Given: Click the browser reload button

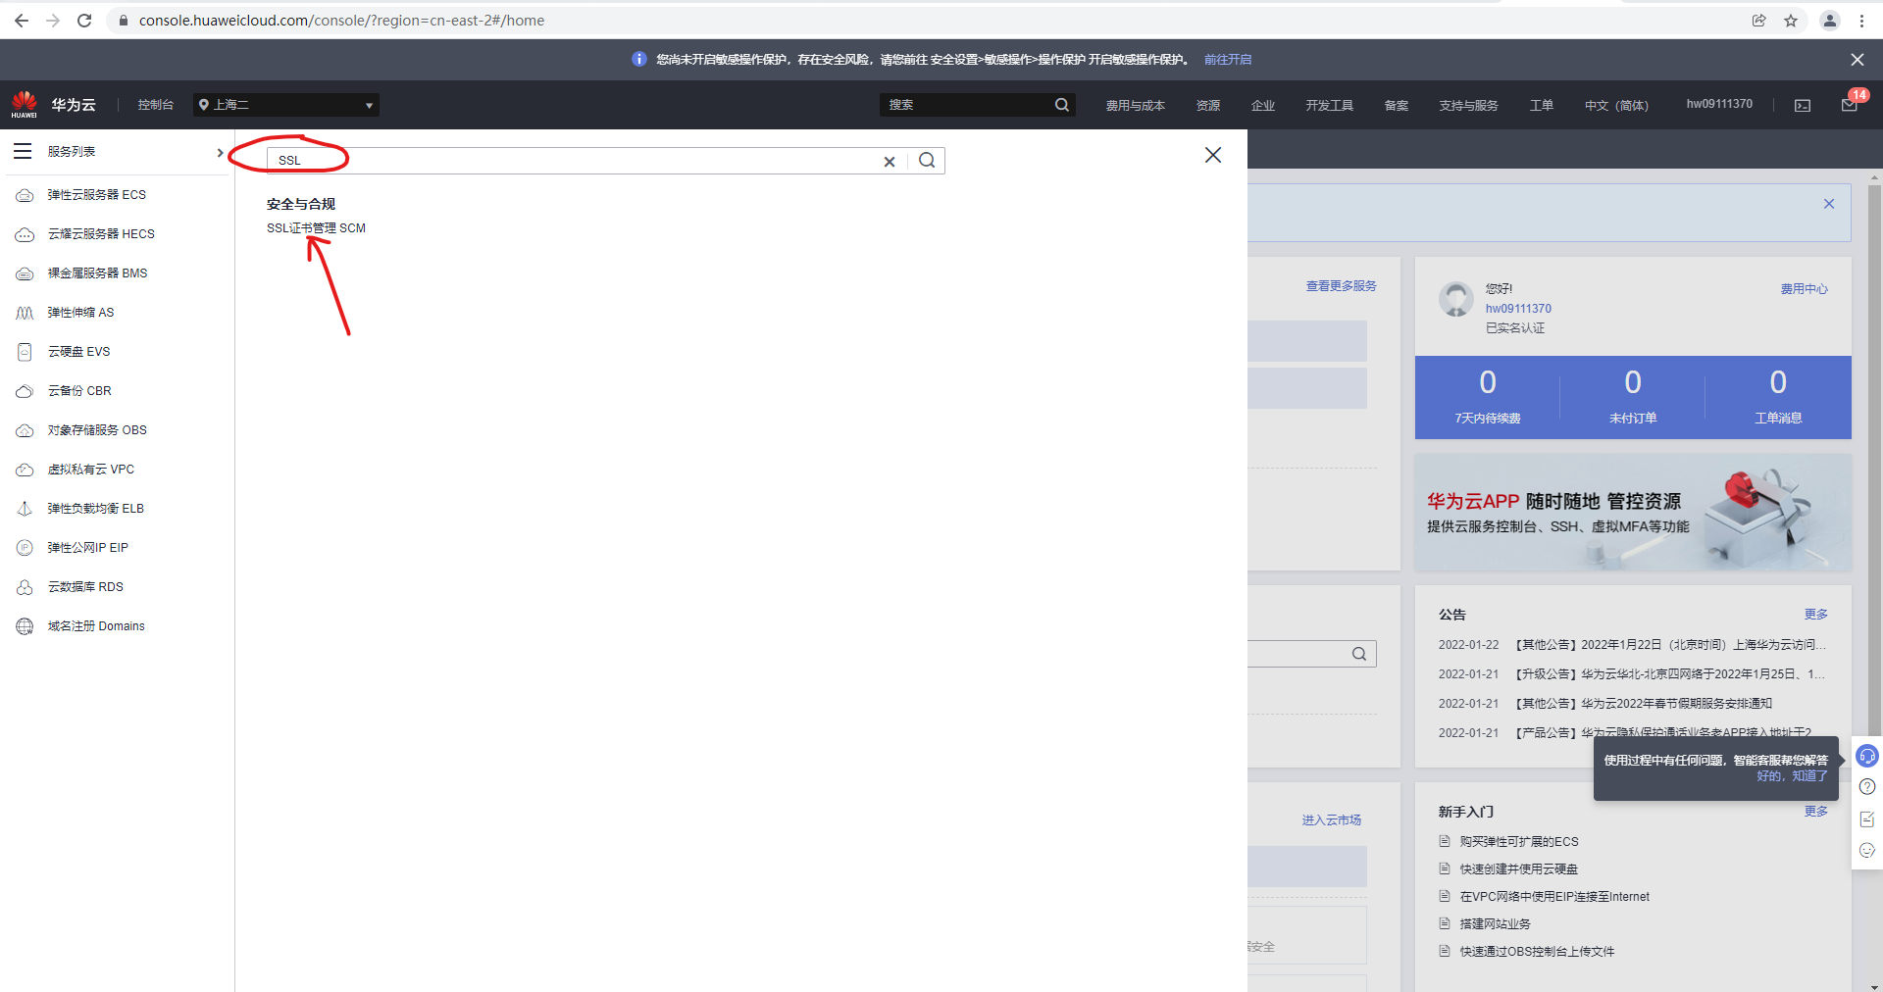Looking at the screenshot, I should 84,20.
